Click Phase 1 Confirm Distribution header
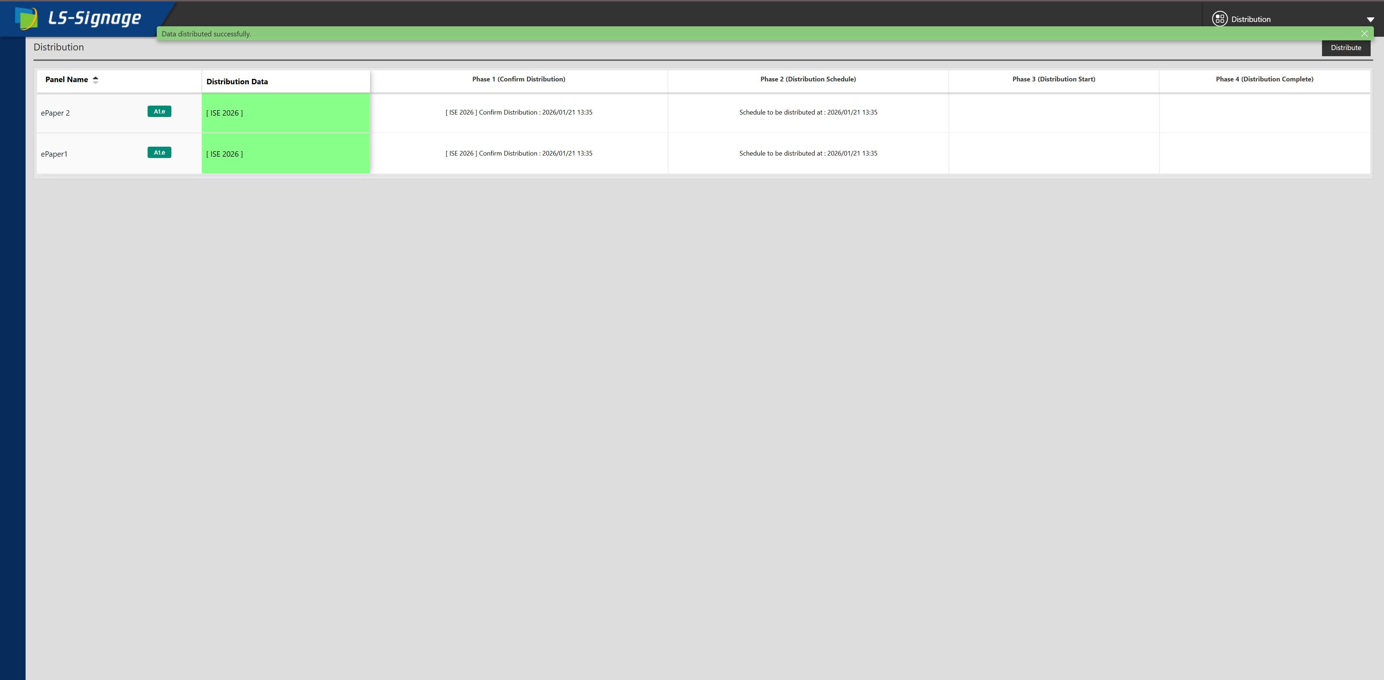Screen dimensions: 1384x680 (519, 80)
